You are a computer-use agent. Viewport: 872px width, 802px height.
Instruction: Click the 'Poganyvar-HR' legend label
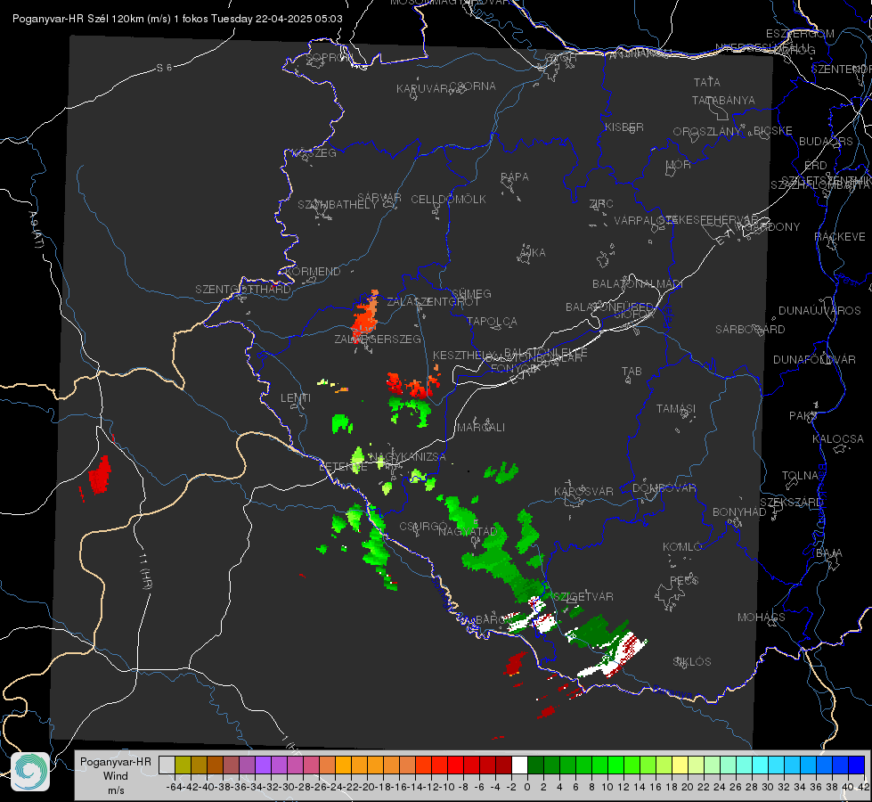pos(116,762)
